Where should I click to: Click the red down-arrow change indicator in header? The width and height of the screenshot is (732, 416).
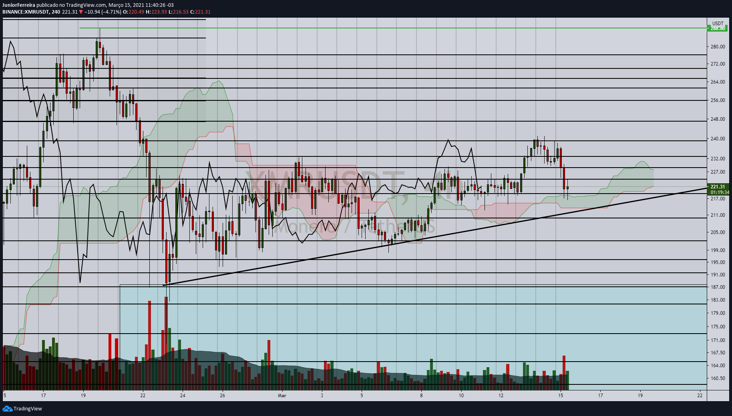click(81, 12)
